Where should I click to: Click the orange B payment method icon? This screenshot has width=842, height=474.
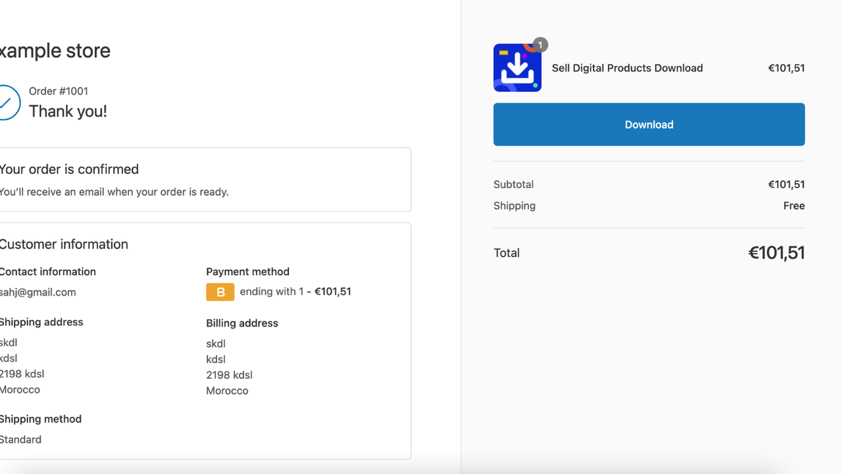tap(220, 292)
